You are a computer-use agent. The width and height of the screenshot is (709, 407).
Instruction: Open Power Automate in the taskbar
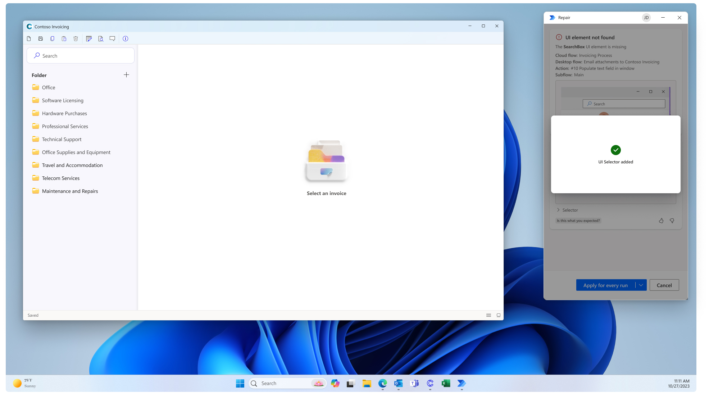coord(462,383)
